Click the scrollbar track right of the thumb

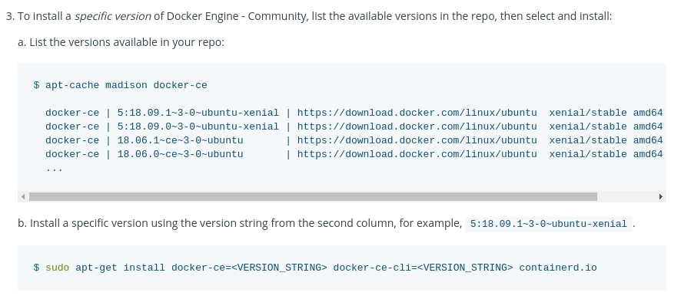(626, 196)
